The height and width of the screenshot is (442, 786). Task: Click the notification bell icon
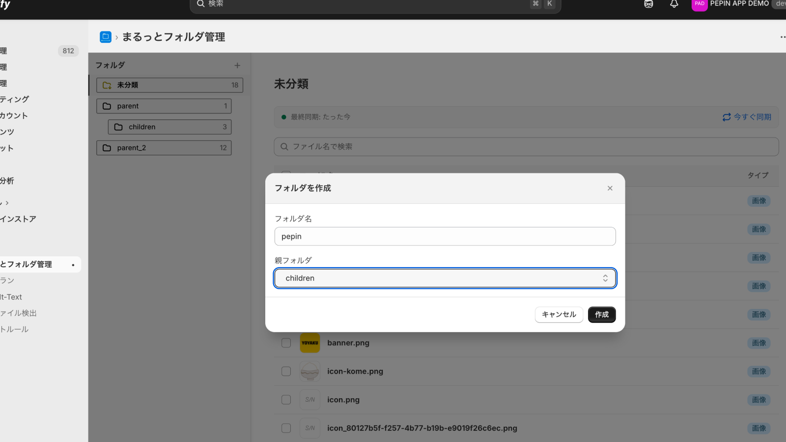click(674, 4)
